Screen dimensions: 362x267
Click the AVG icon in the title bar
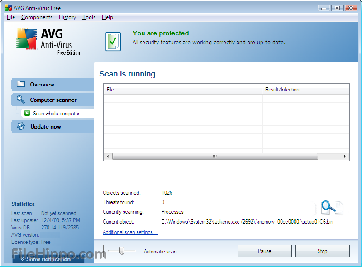[x=8, y=8]
